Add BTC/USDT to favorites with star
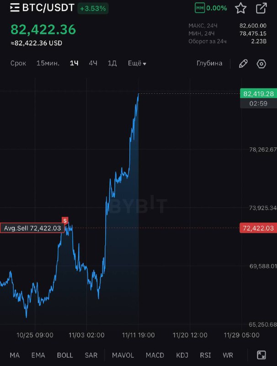Image resolution: width=277 pixels, height=366 pixels. coord(241,8)
